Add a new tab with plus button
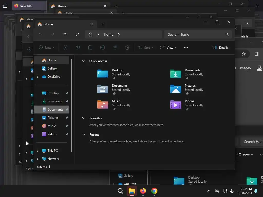 pos(103,24)
